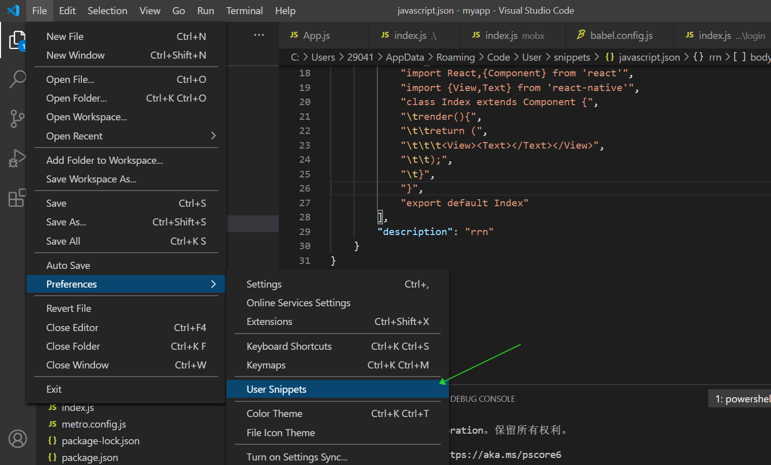This screenshot has width=771, height=465.
Task: Click the Accounts icon at bottom left
Action: pyautogui.click(x=18, y=439)
